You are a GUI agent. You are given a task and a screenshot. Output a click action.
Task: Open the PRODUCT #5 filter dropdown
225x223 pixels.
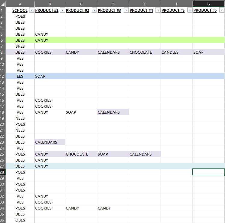[190, 10]
